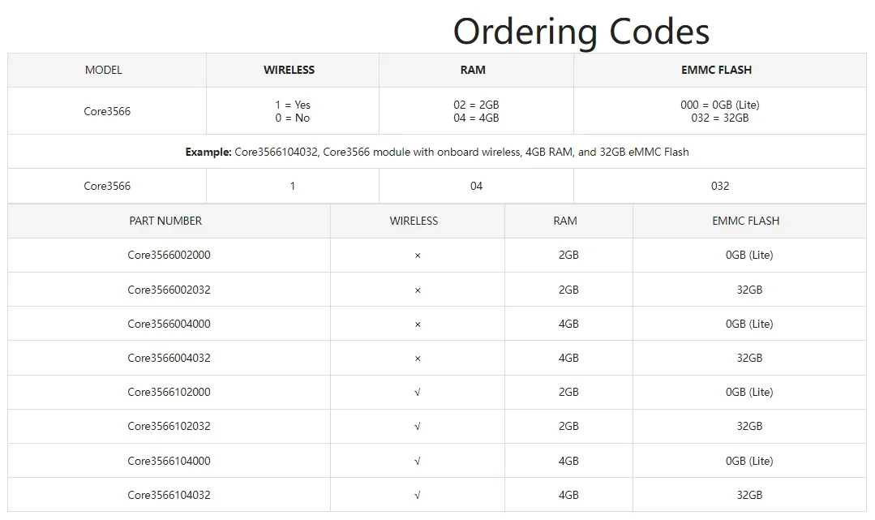Click the wireless cross mark for Core3566002000
The height and width of the screenshot is (520, 875).
[x=418, y=256]
